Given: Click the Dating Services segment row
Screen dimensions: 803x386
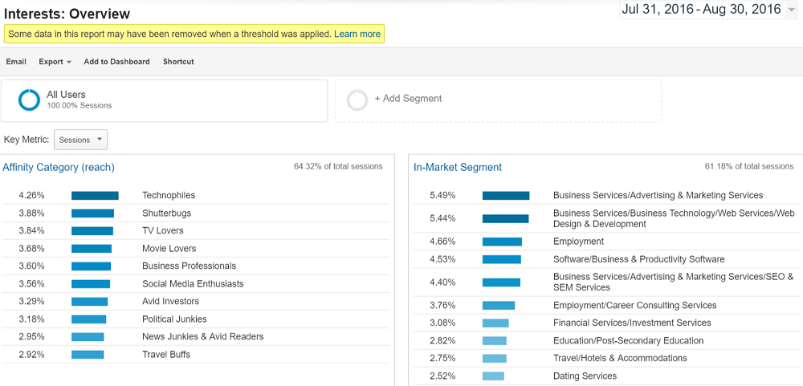Looking at the screenshot, I should tap(585, 376).
